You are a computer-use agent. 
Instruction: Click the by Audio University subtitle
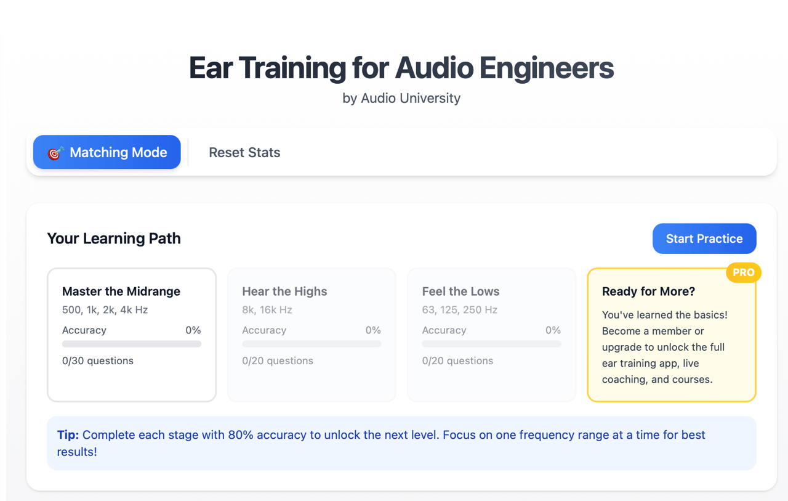coord(401,98)
